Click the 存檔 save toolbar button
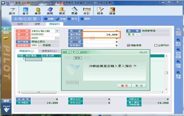The height and width of the screenshot is (116, 184). (x=61, y=19)
